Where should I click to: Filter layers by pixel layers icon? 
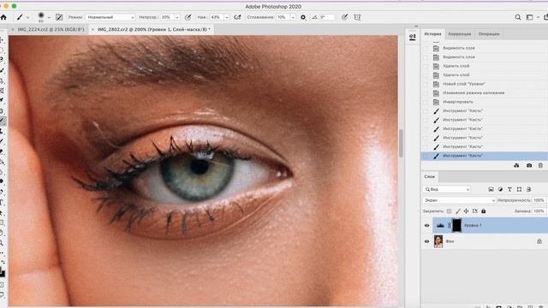491,189
